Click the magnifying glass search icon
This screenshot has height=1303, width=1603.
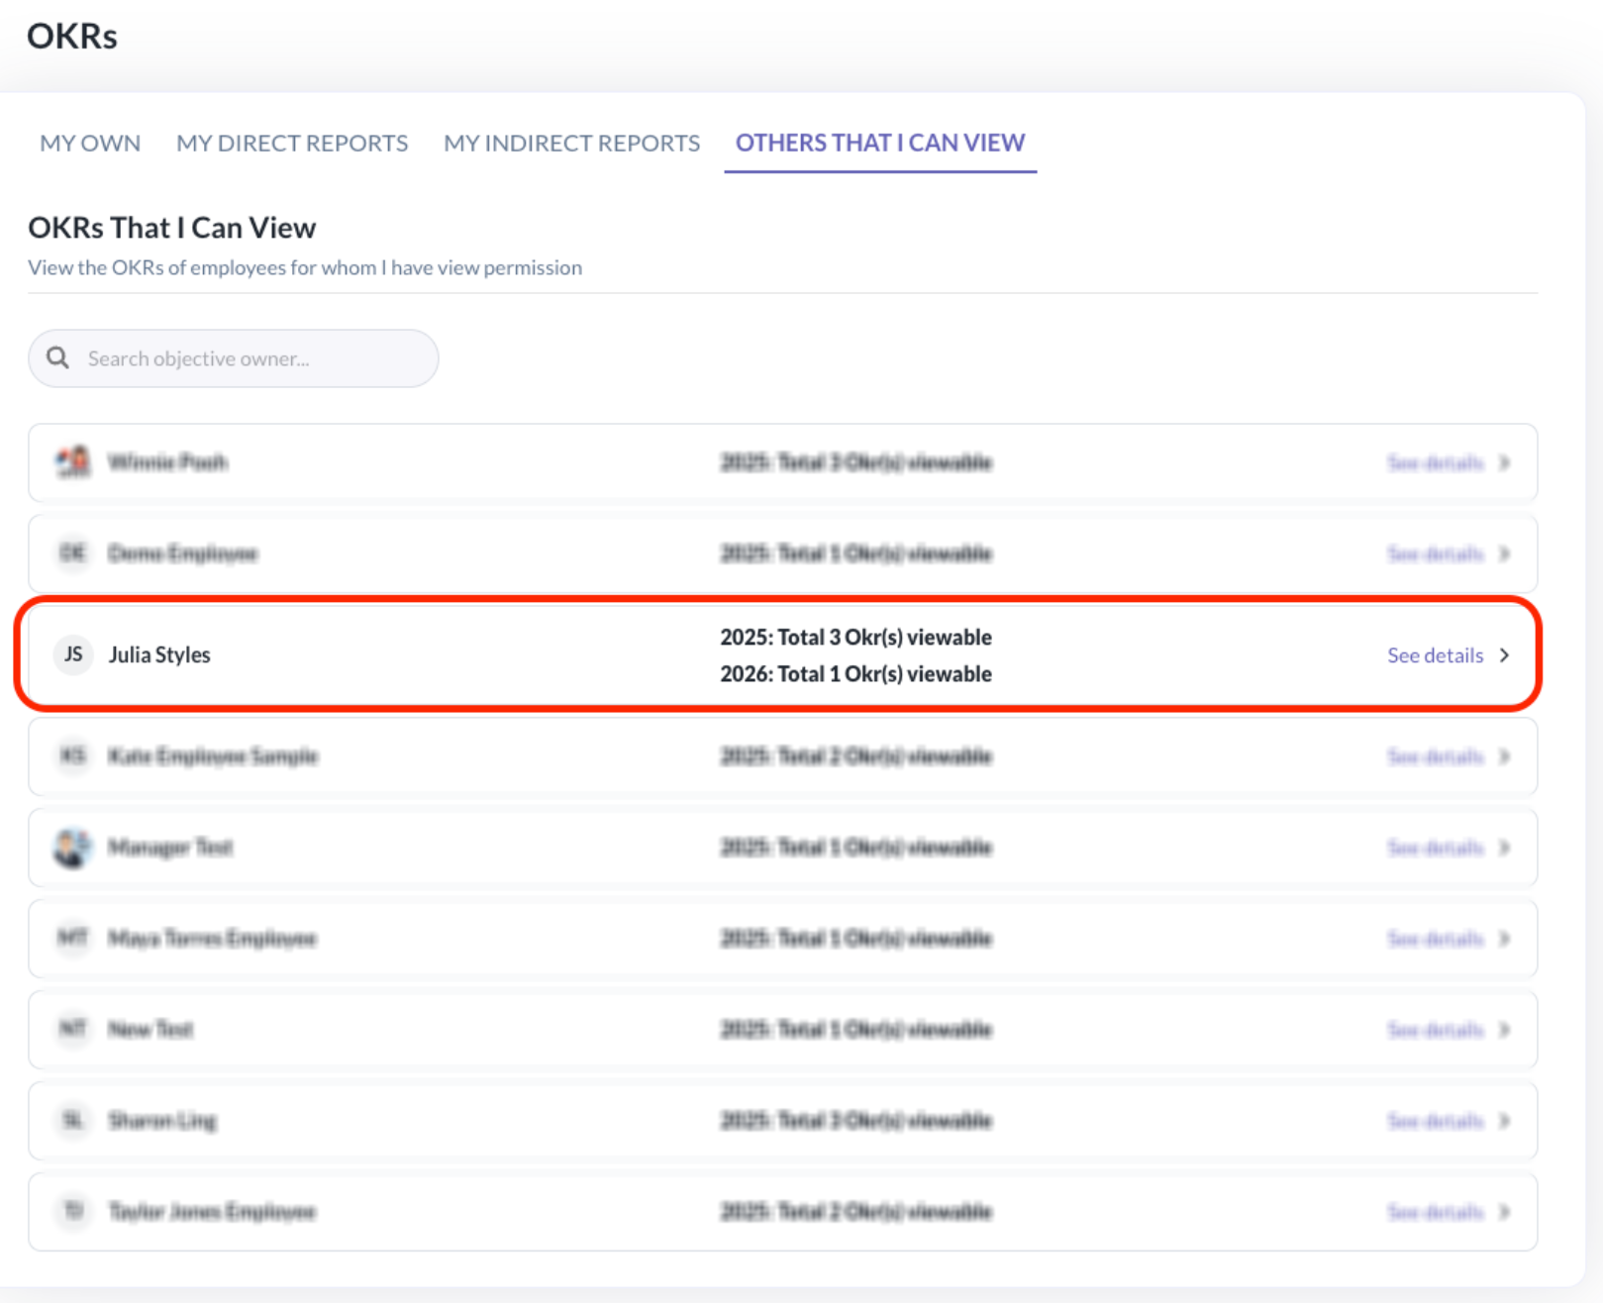(x=58, y=357)
